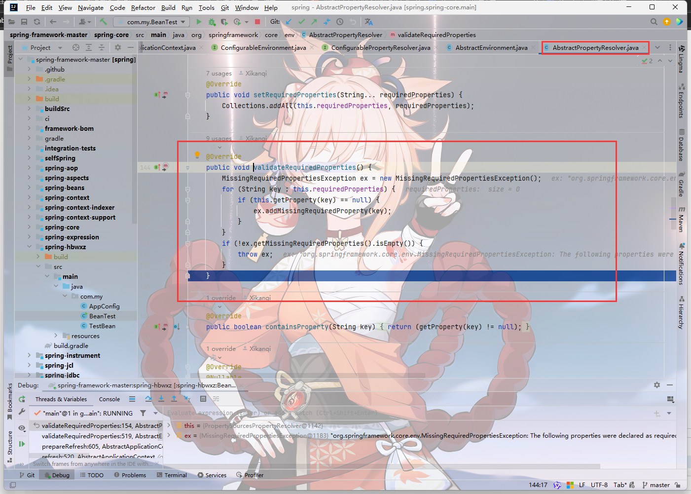Click Step Over debugger icon
Viewport: 691px width, 494px height.
point(148,399)
